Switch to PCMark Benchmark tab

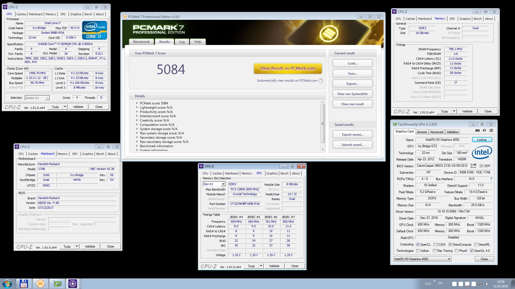click(141, 42)
